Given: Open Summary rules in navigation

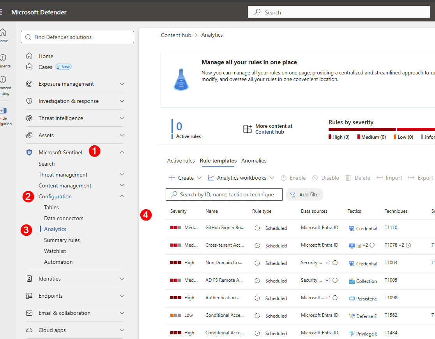Looking at the screenshot, I should (x=62, y=240).
